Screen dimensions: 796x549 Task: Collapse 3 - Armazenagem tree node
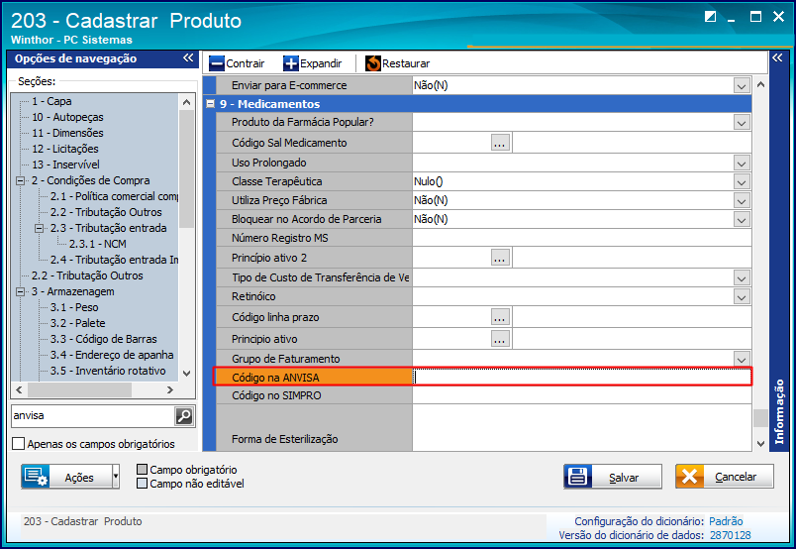click(21, 291)
